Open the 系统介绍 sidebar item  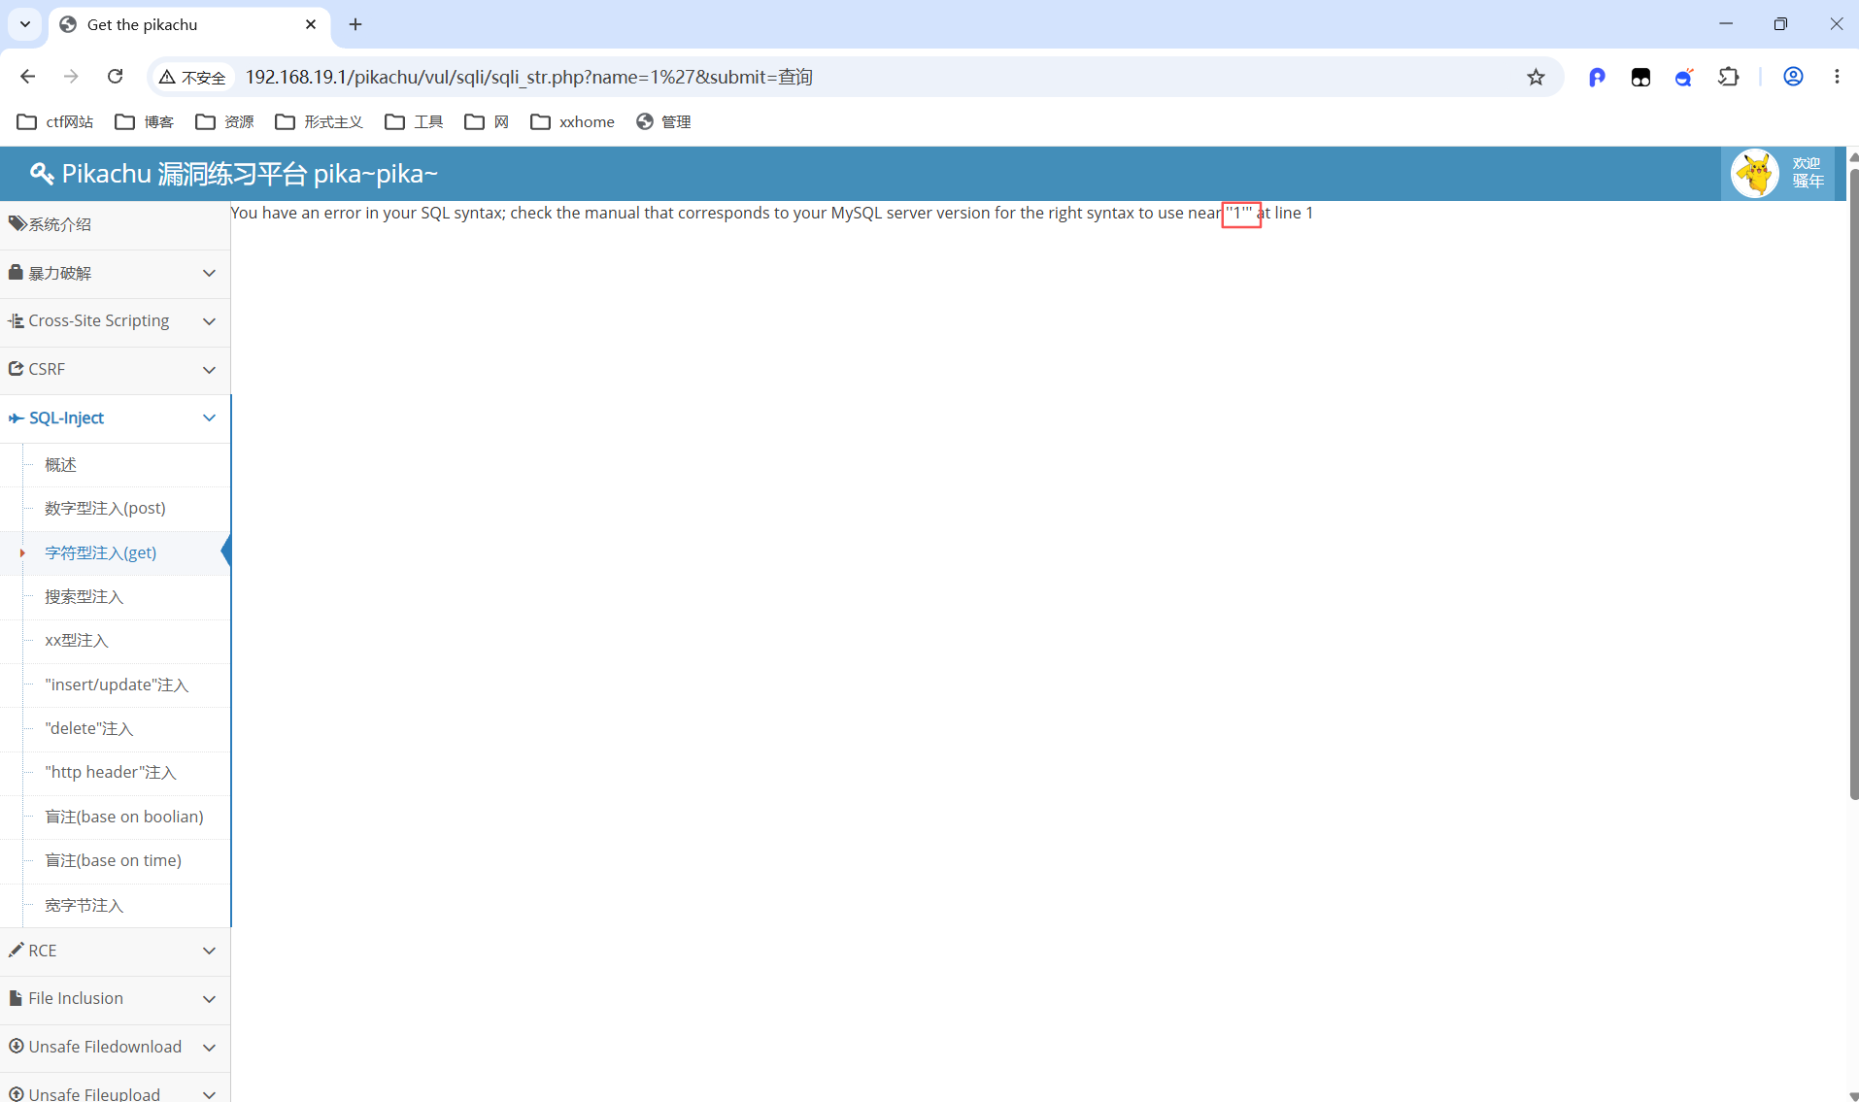(115, 224)
